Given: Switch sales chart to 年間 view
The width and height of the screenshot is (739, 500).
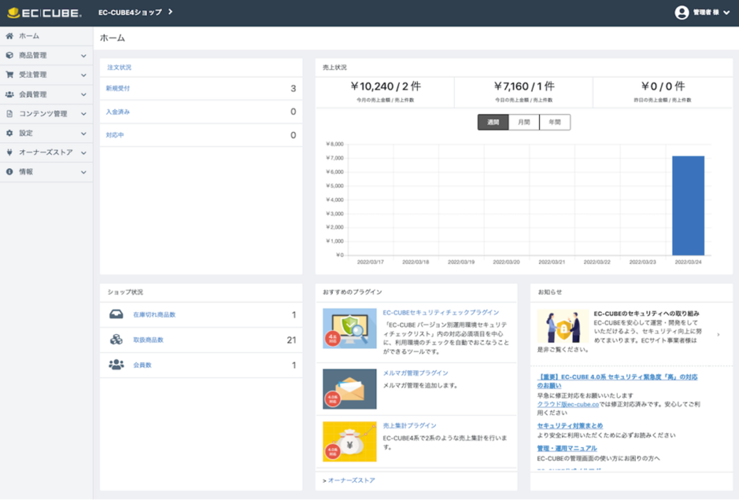Looking at the screenshot, I should coord(554,122).
